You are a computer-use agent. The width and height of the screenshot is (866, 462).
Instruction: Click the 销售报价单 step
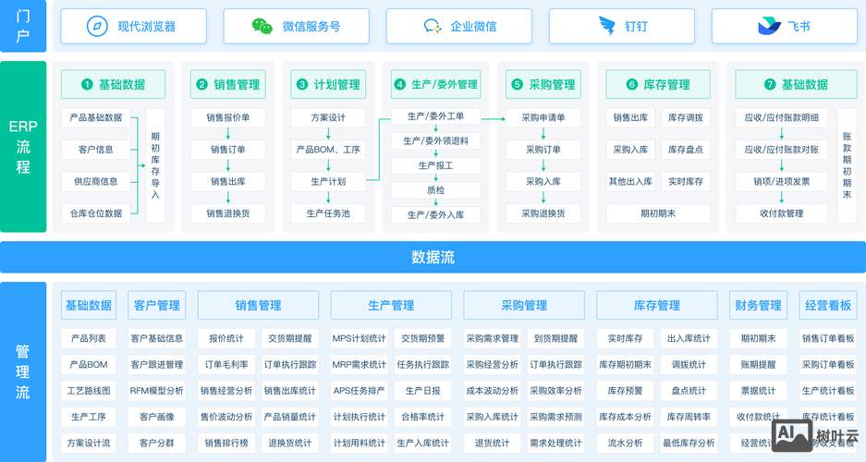228,117
